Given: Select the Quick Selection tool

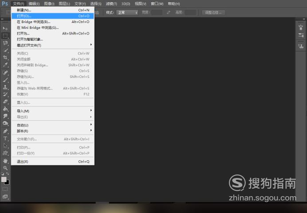Looking at the screenshot, I should [5, 50].
